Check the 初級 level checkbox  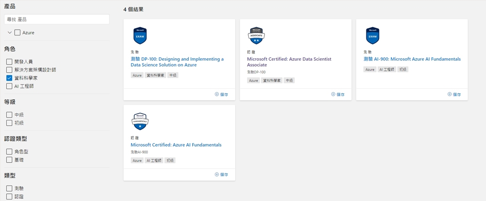tap(9, 123)
